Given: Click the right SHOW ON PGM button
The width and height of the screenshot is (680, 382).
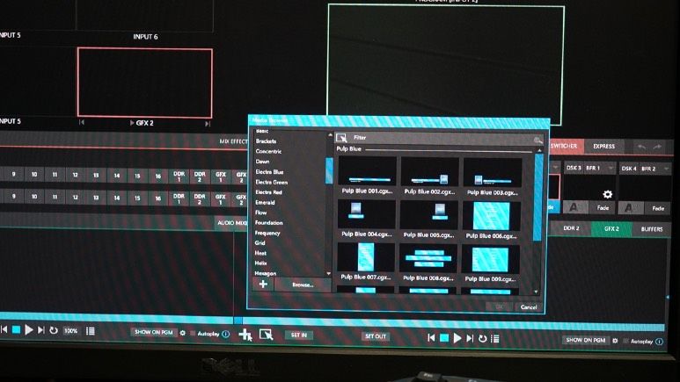Looking at the screenshot, I should pyautogui.click(x=586, y=340).
